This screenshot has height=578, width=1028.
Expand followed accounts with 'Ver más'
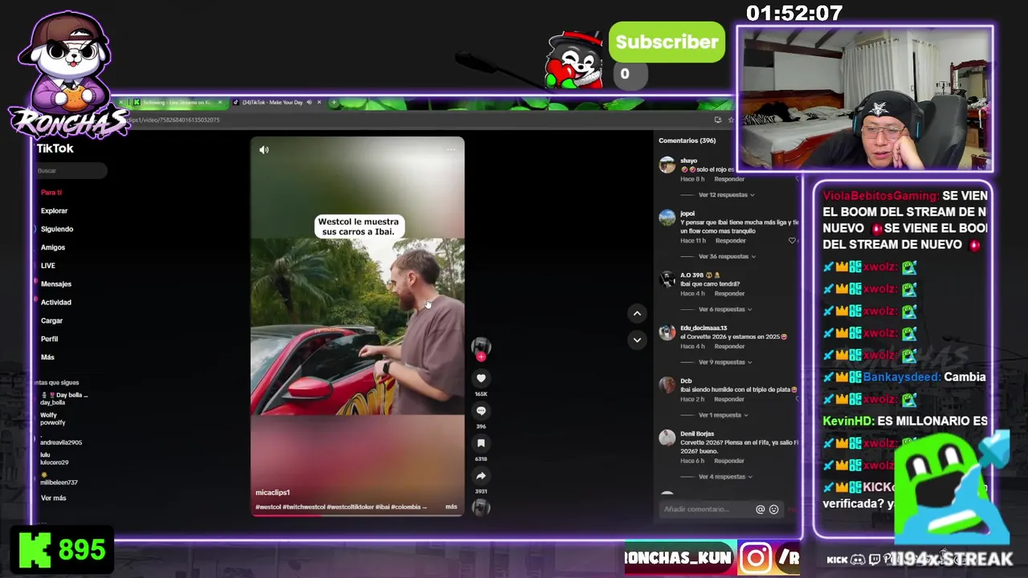pyautogui.click(x=54, y=499)
